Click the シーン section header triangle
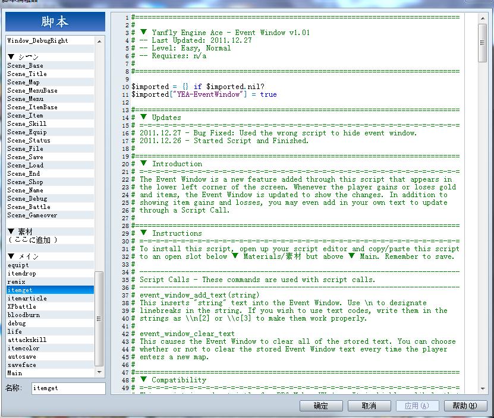Screen dimensions: 494x418 (11, 56)
